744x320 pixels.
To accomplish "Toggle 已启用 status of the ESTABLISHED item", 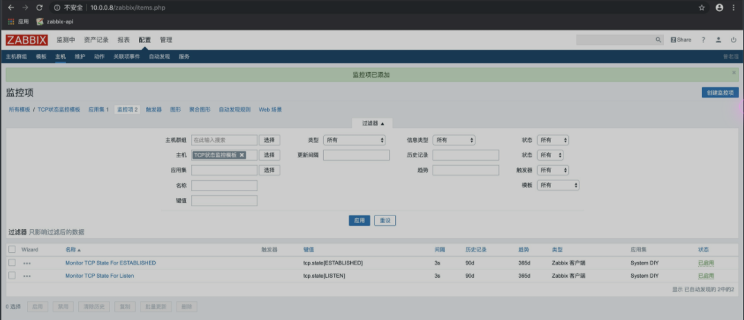I will [x=706, y=263].
